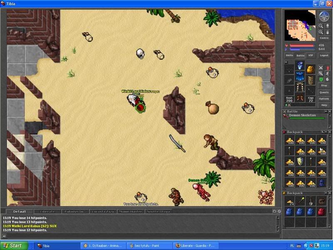Click the empty amulet slot
The height and width of the screenshot is (250, 333).
(x=289, y=70)
